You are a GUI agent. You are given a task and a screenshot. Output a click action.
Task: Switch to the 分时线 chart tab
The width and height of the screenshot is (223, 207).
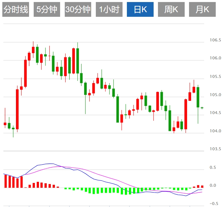pyautogui.click(x=16, y=9)
